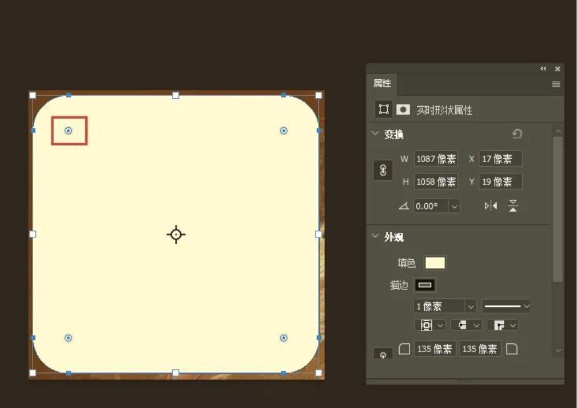Click the top-left transform corner handle
This screenshot has width=577, height=408.
pos(33,95)
